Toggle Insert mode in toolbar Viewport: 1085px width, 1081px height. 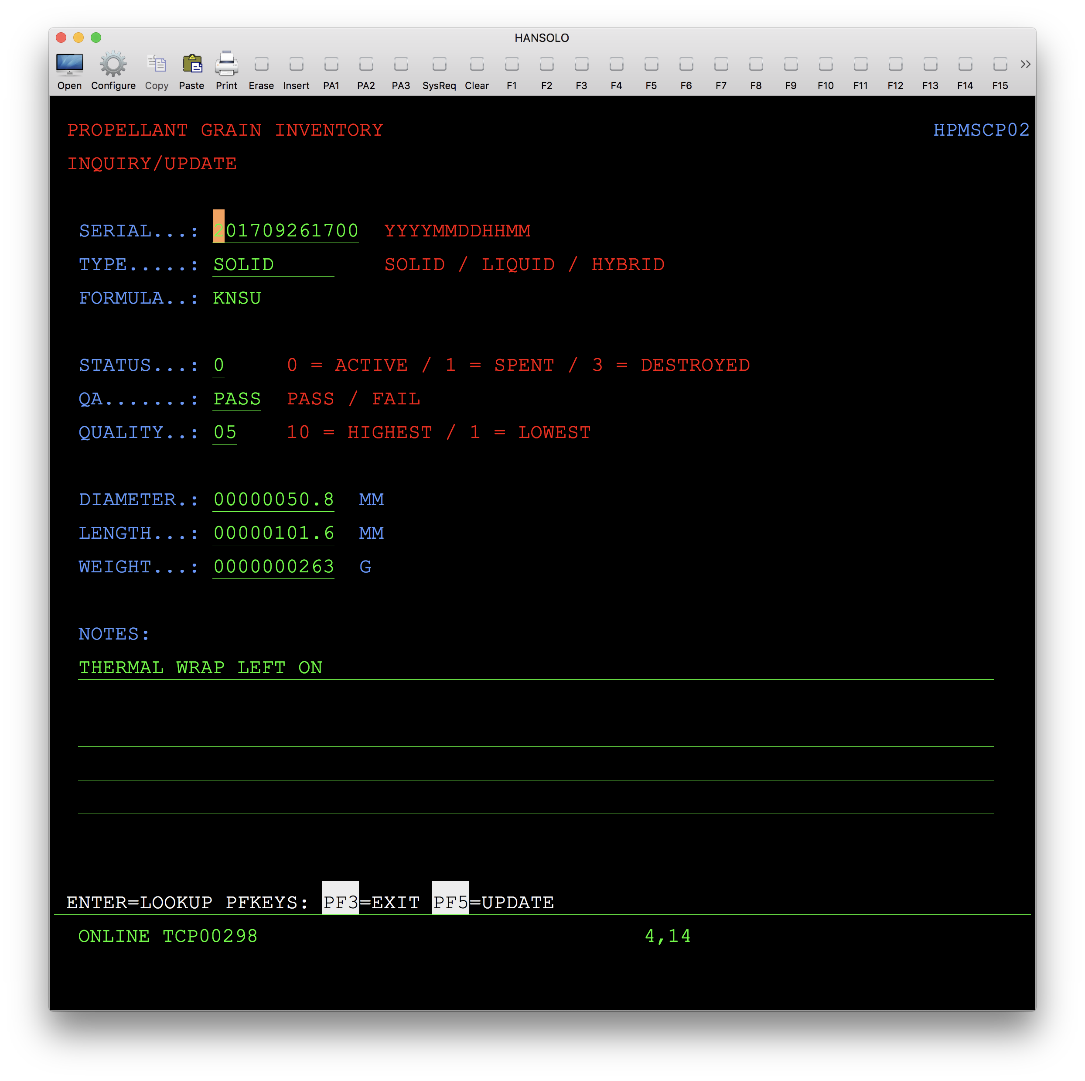296,65
